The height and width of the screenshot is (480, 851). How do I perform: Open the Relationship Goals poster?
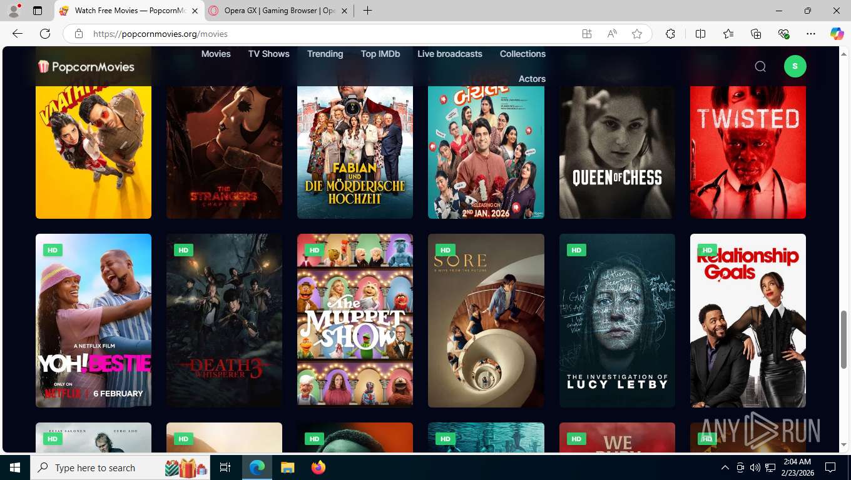[748, 321]
